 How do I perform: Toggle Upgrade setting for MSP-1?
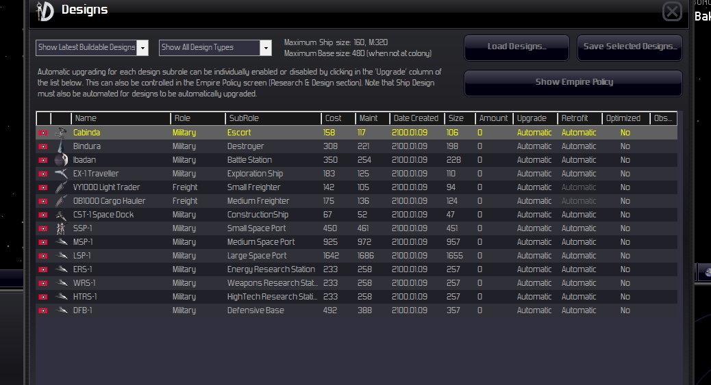(x=534, y=242)
